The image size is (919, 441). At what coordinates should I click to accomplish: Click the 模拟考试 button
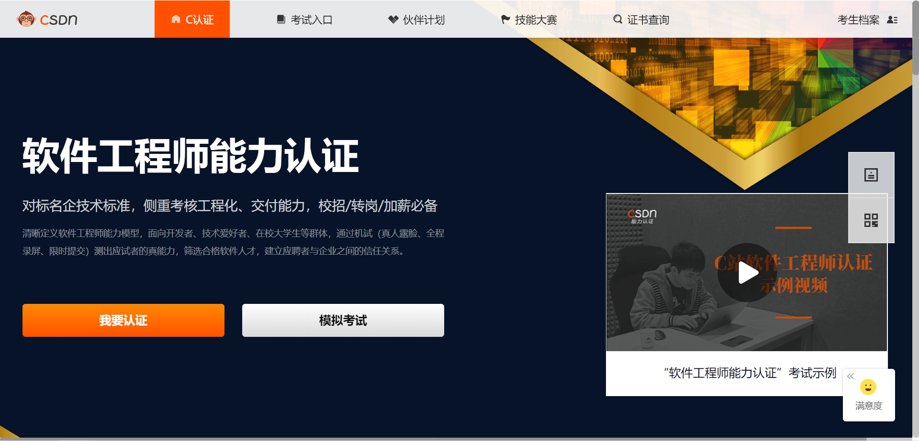[x=343, y=320]
